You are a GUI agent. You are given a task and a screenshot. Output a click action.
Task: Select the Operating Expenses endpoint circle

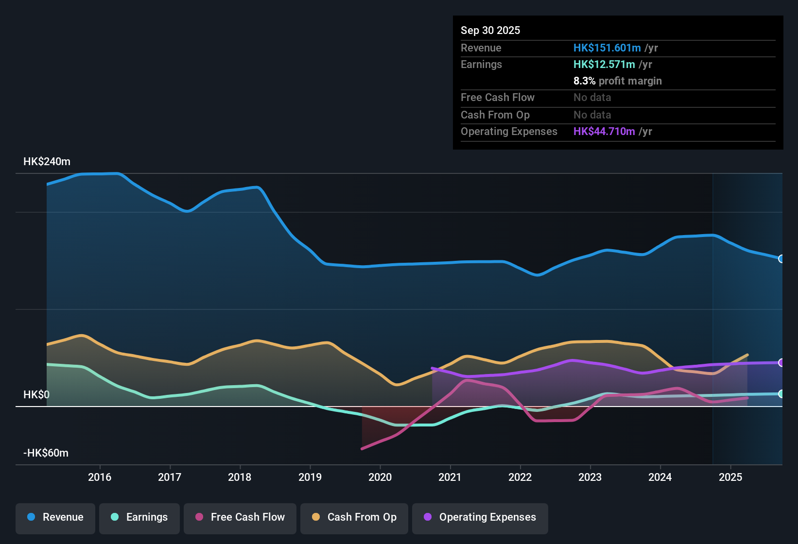click(781, 362)
